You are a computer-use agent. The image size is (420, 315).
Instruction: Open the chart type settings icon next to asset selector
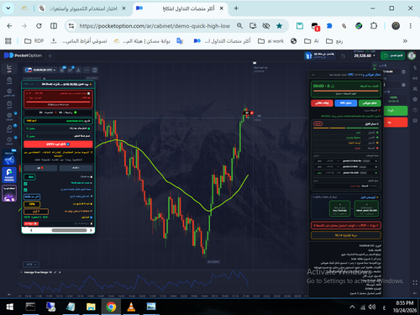(62, 70)
